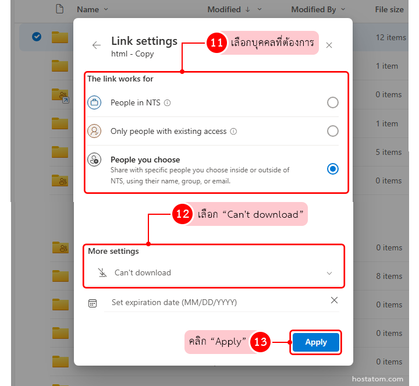The image size is (419, 386).
Task: Close the Link settings dialog
Action: click(329, 45)
